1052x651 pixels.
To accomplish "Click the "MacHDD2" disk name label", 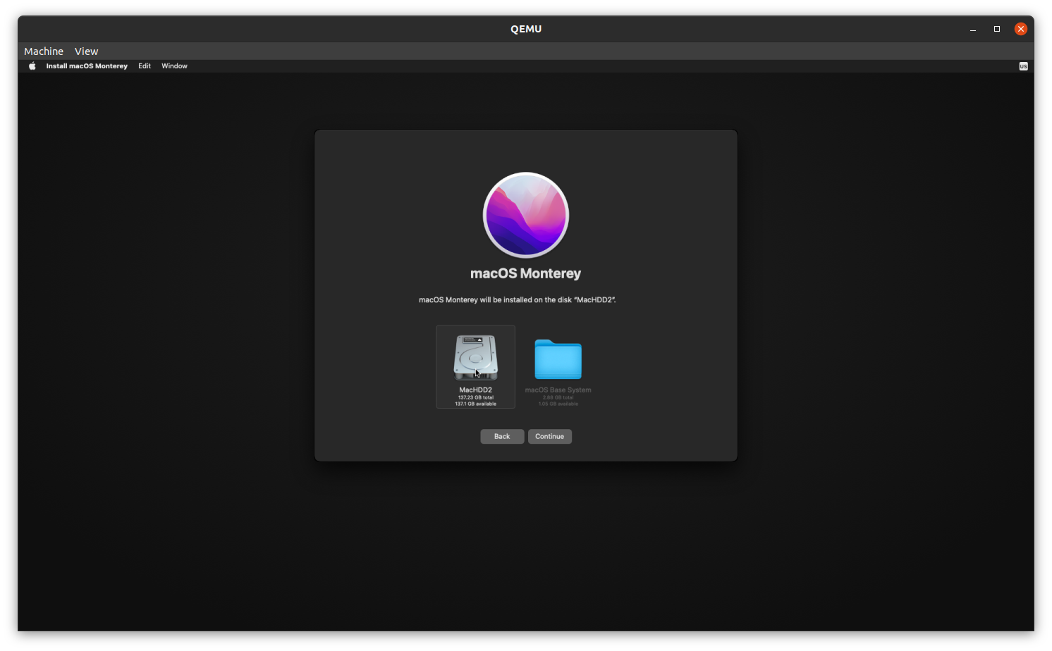I will (476, 390).
